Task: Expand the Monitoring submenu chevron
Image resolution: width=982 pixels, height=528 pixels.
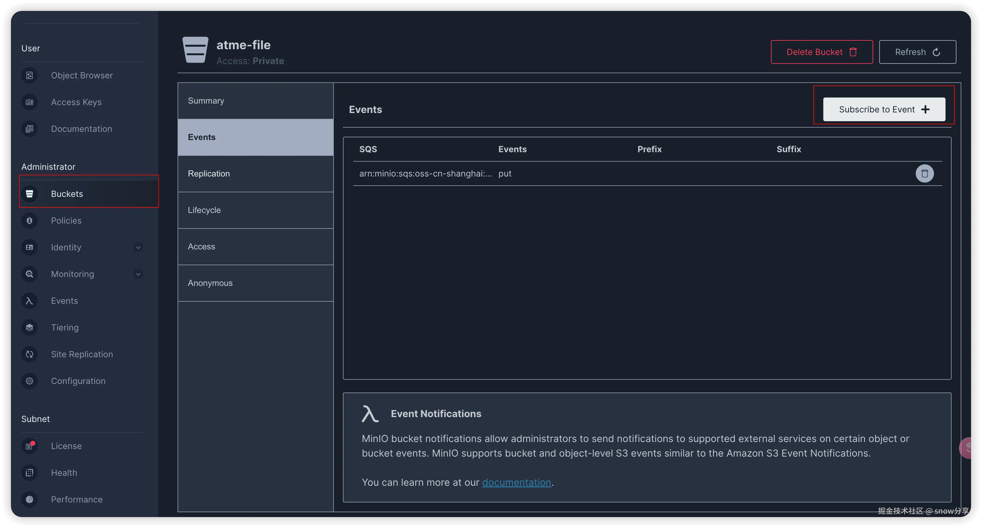Action: 138,274
